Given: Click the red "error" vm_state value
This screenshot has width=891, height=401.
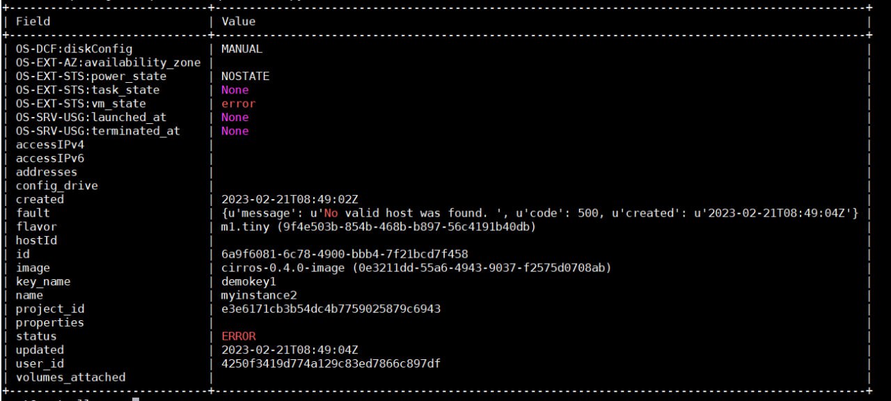Looking at the screenshot, I should pos(239,104).
